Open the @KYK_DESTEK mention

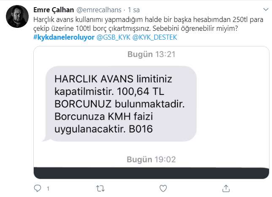tap(155, 37)
